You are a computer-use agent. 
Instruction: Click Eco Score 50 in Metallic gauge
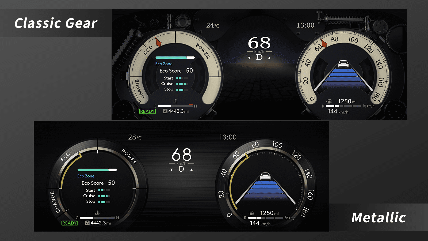click(98, 183)
